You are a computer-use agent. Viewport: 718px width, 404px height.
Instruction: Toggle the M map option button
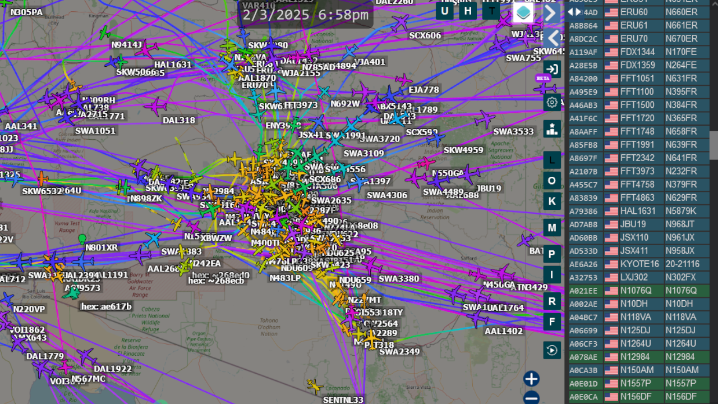pos(552,228)
